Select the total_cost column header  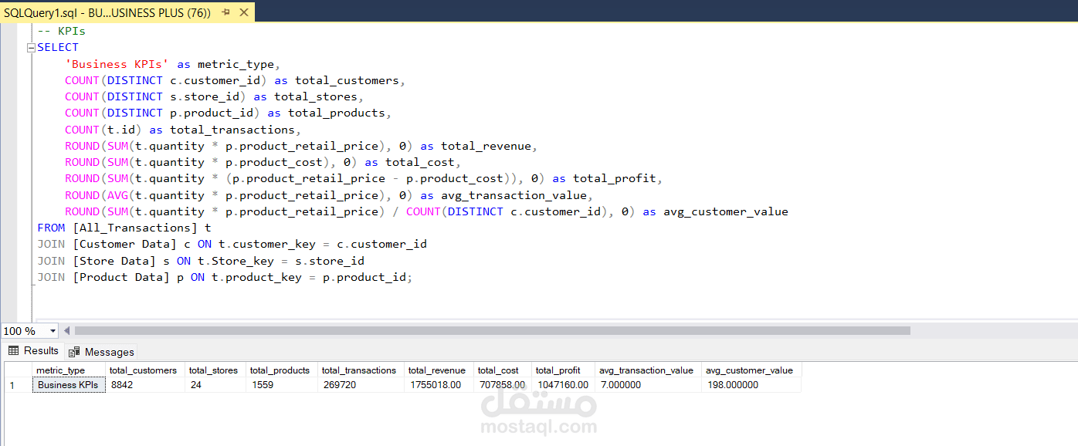coord(502,370)
